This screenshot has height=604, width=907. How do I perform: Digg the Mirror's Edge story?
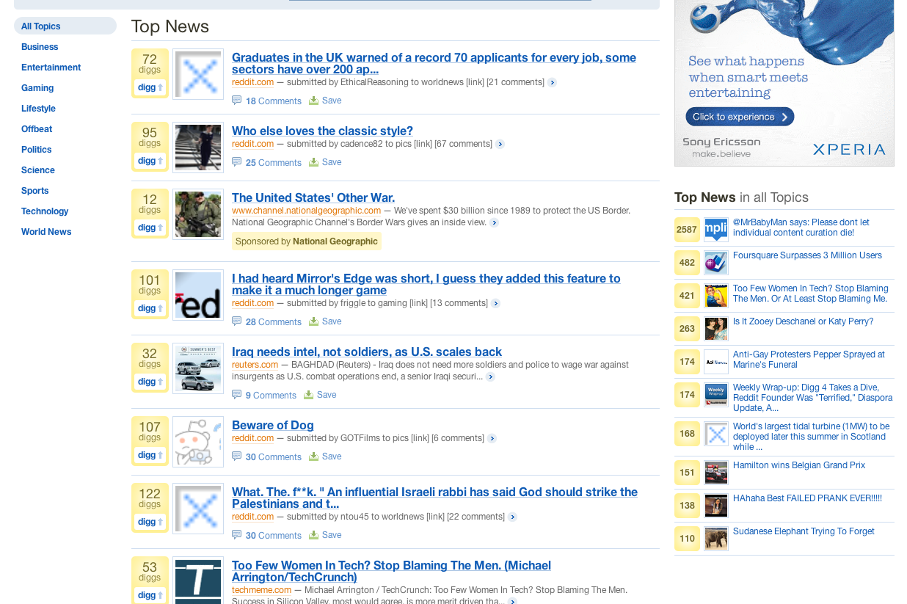tap(150, 308)
